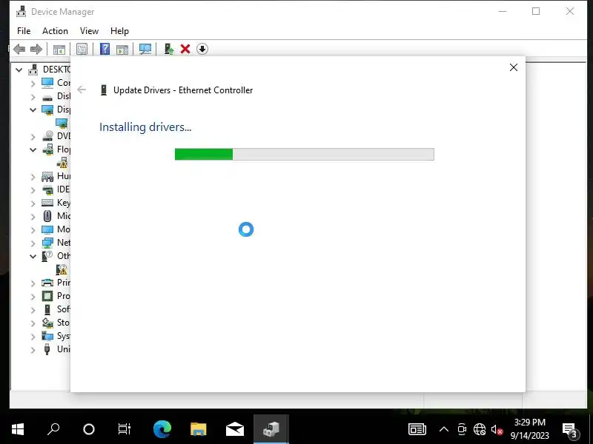
Task: Click the Disable device down-arrow icon
Action: click(x=202, y=49)
